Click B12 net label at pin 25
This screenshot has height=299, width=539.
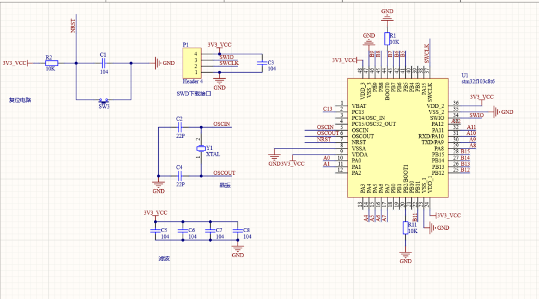(465, 169)
